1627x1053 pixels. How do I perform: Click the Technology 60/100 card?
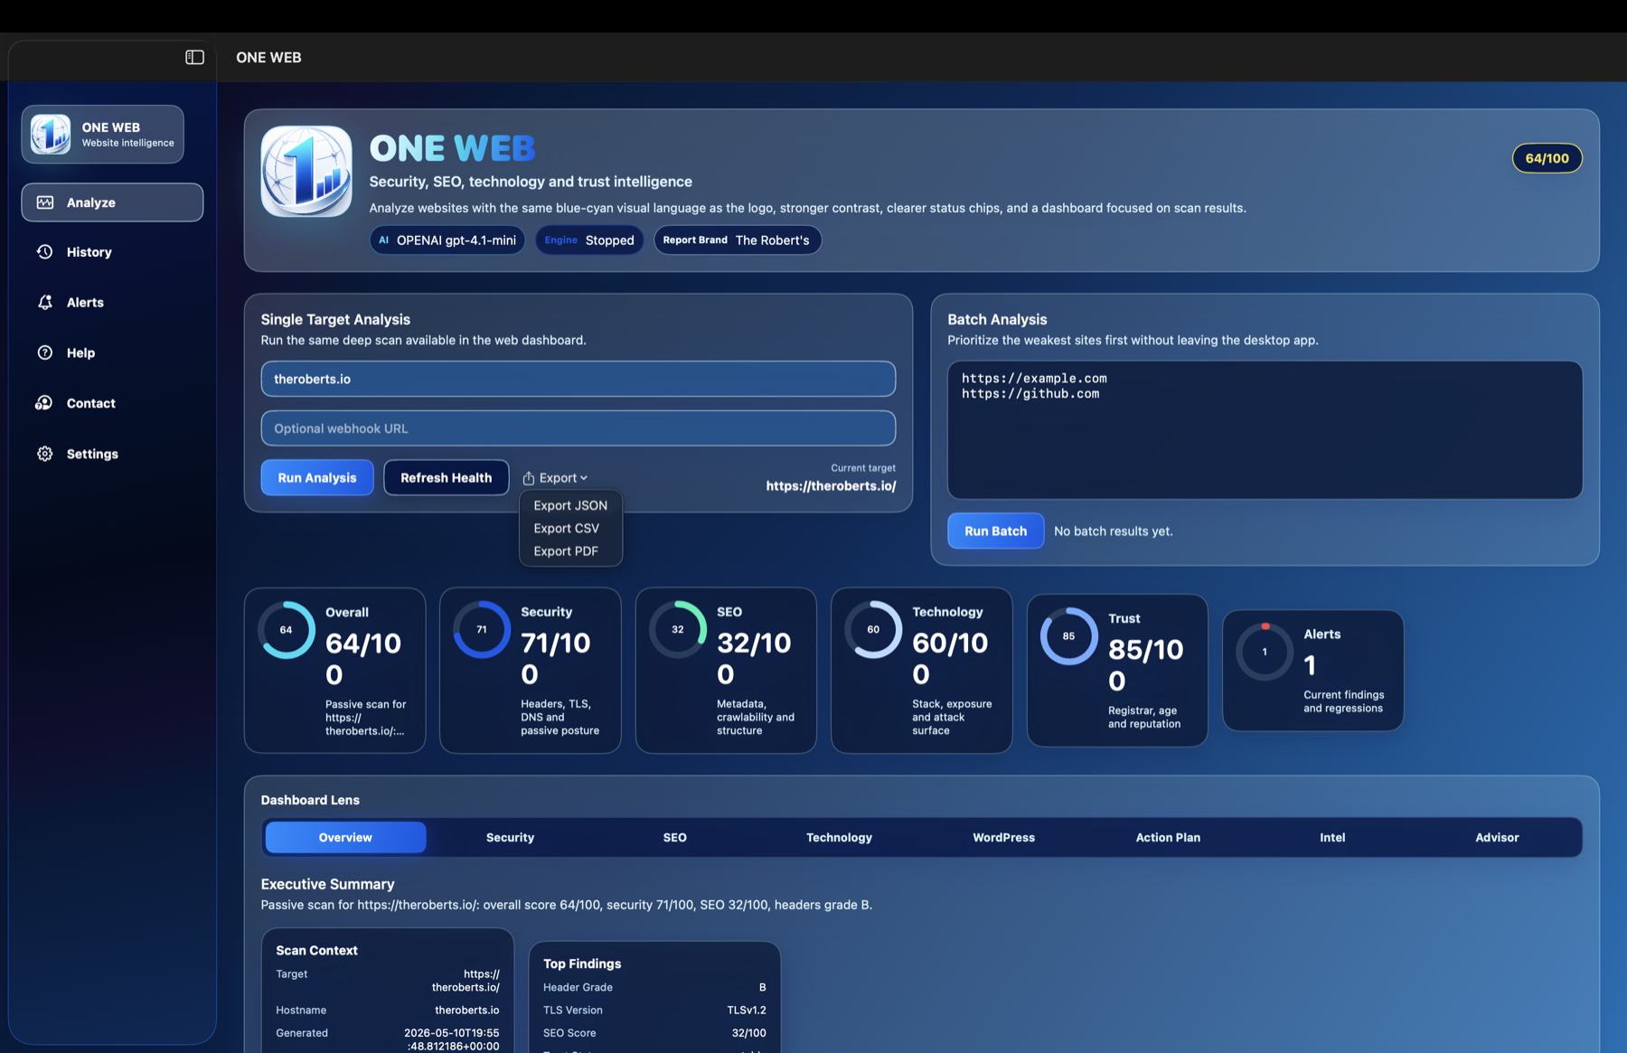(x=922, y=671)
